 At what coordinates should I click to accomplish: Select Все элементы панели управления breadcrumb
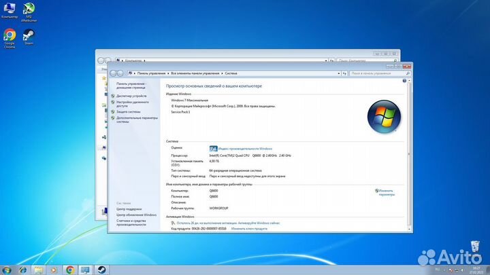coord(195,73)
